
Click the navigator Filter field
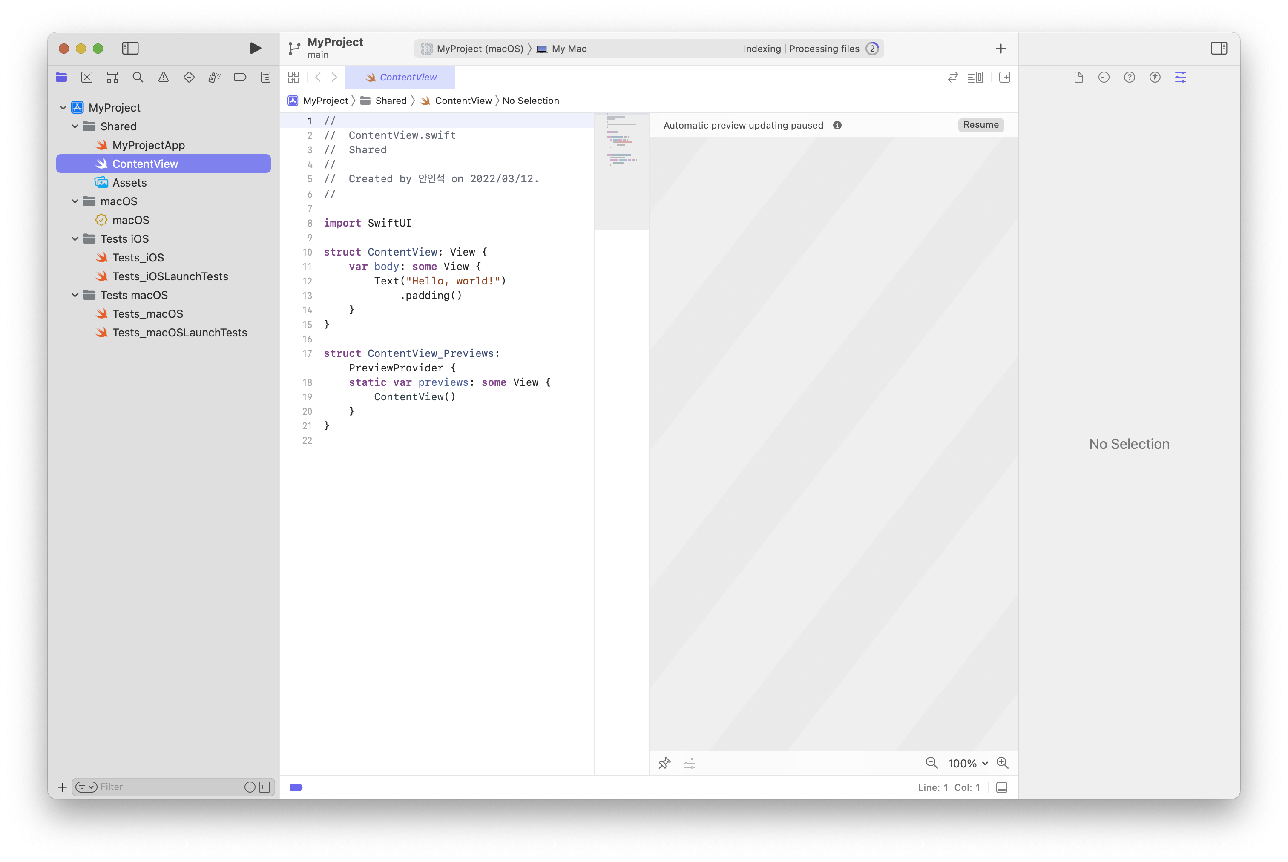point(168,787)
